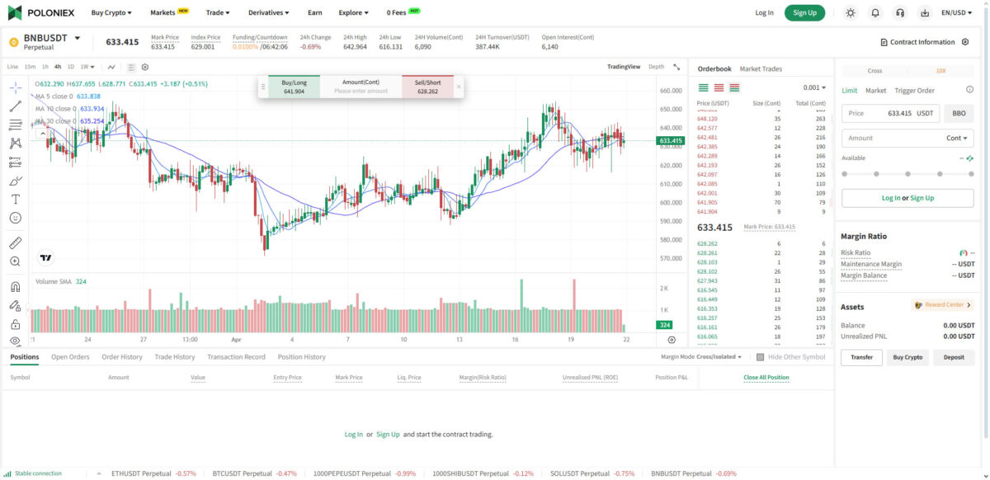Viewport: 990px width, 480px height.
Task: Open the Explore dropdown menu
Action: click(353, 13)
